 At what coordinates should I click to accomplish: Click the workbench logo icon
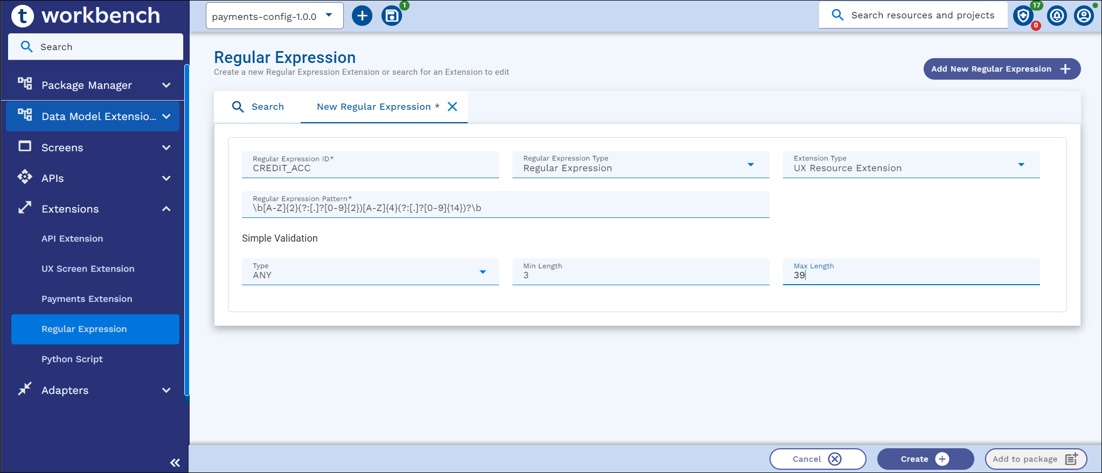(23, 16)
